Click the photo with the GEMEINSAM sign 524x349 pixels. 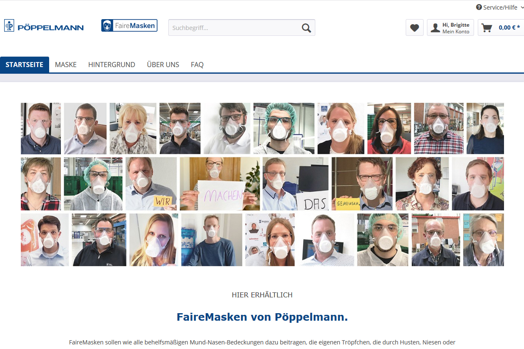362,183
